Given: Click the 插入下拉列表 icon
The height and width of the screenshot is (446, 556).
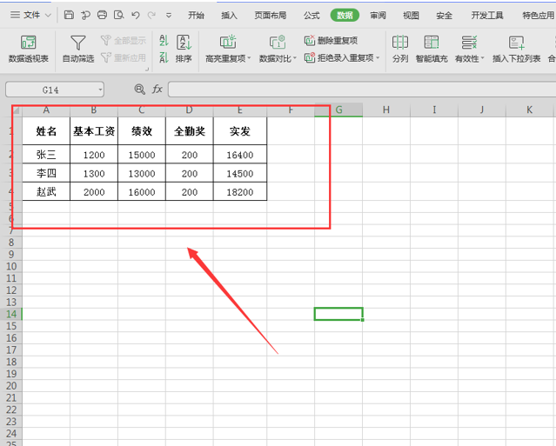Looking at the screenshot, I should coord(516,43).
